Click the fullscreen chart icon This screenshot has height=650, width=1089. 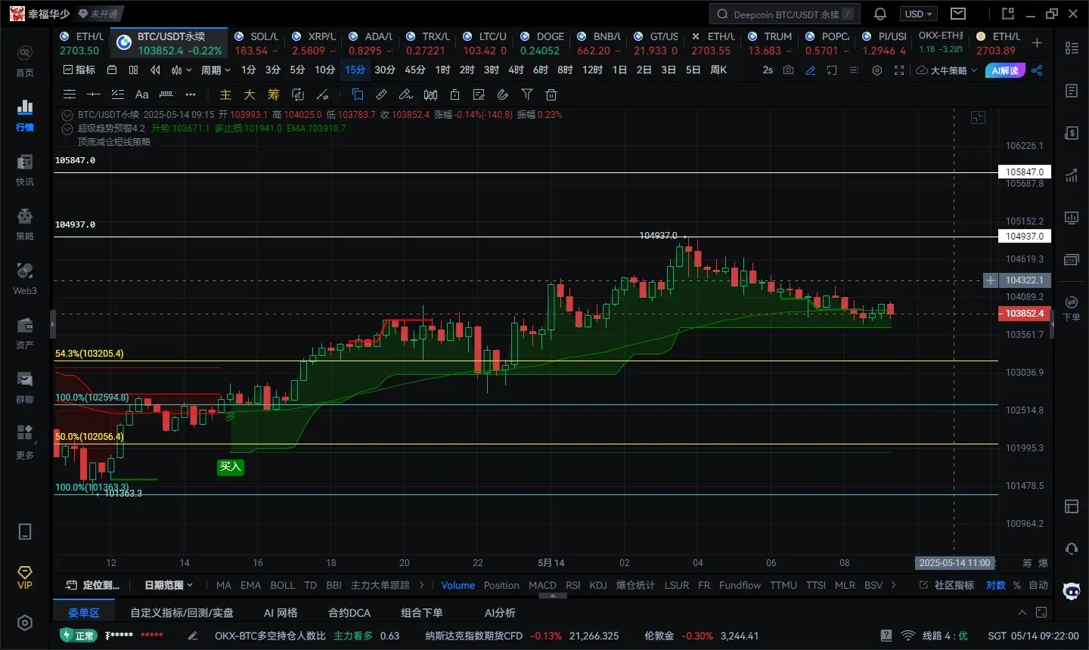[899, 70]
